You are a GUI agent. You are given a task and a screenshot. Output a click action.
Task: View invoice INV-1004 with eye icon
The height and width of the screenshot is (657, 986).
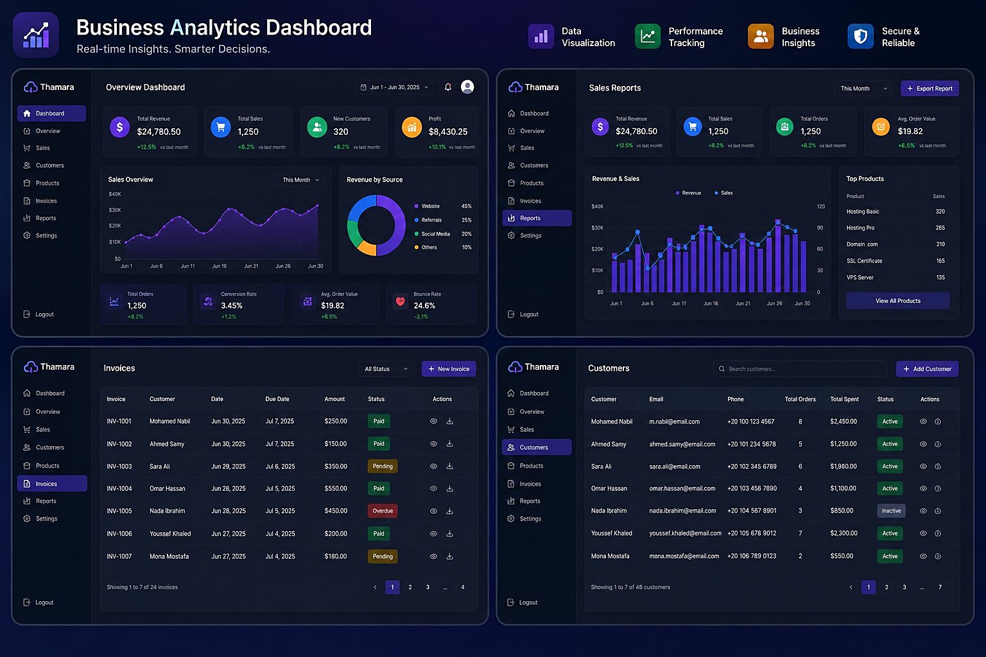coord(433,489)
